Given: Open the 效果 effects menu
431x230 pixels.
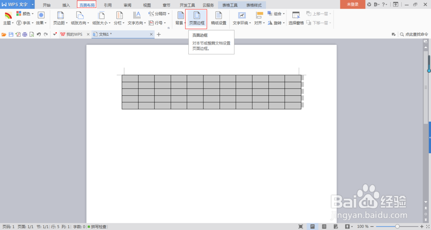Looking at the screenshot, I should click(41, 19).
